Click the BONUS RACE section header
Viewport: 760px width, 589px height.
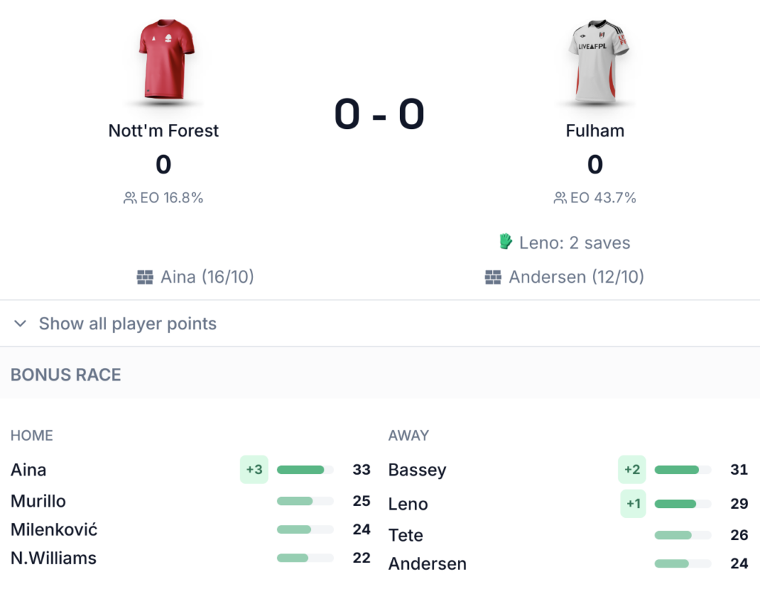tap(66, 375)
